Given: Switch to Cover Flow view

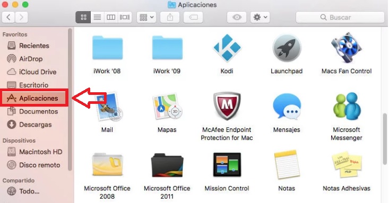Looking at the screenshot, I should click(x=125, y=17).
